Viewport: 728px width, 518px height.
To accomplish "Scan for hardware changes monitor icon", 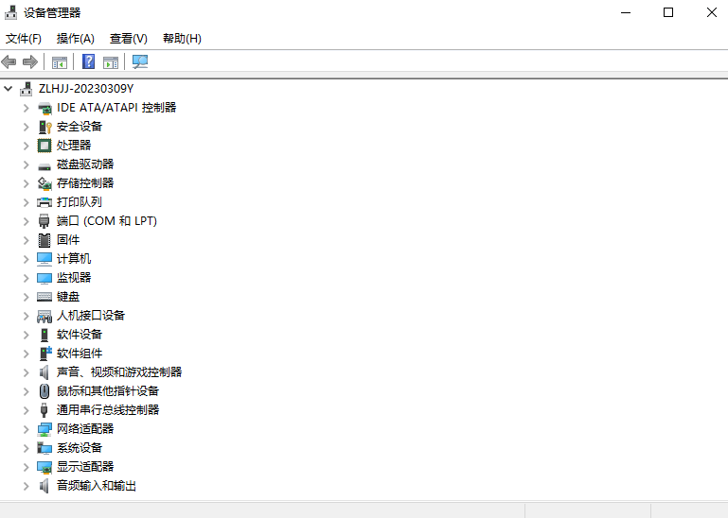I will 140,61.
